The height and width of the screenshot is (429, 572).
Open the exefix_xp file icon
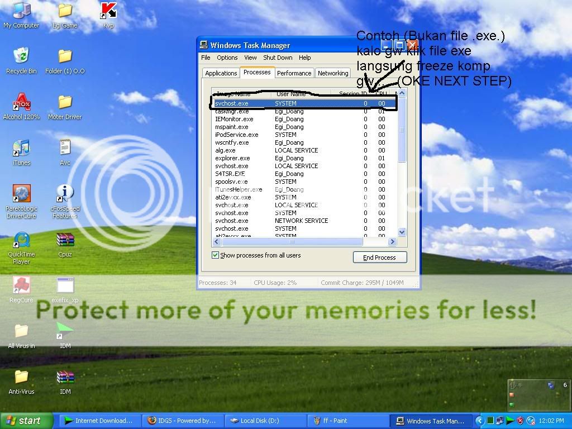click(65, 290)
